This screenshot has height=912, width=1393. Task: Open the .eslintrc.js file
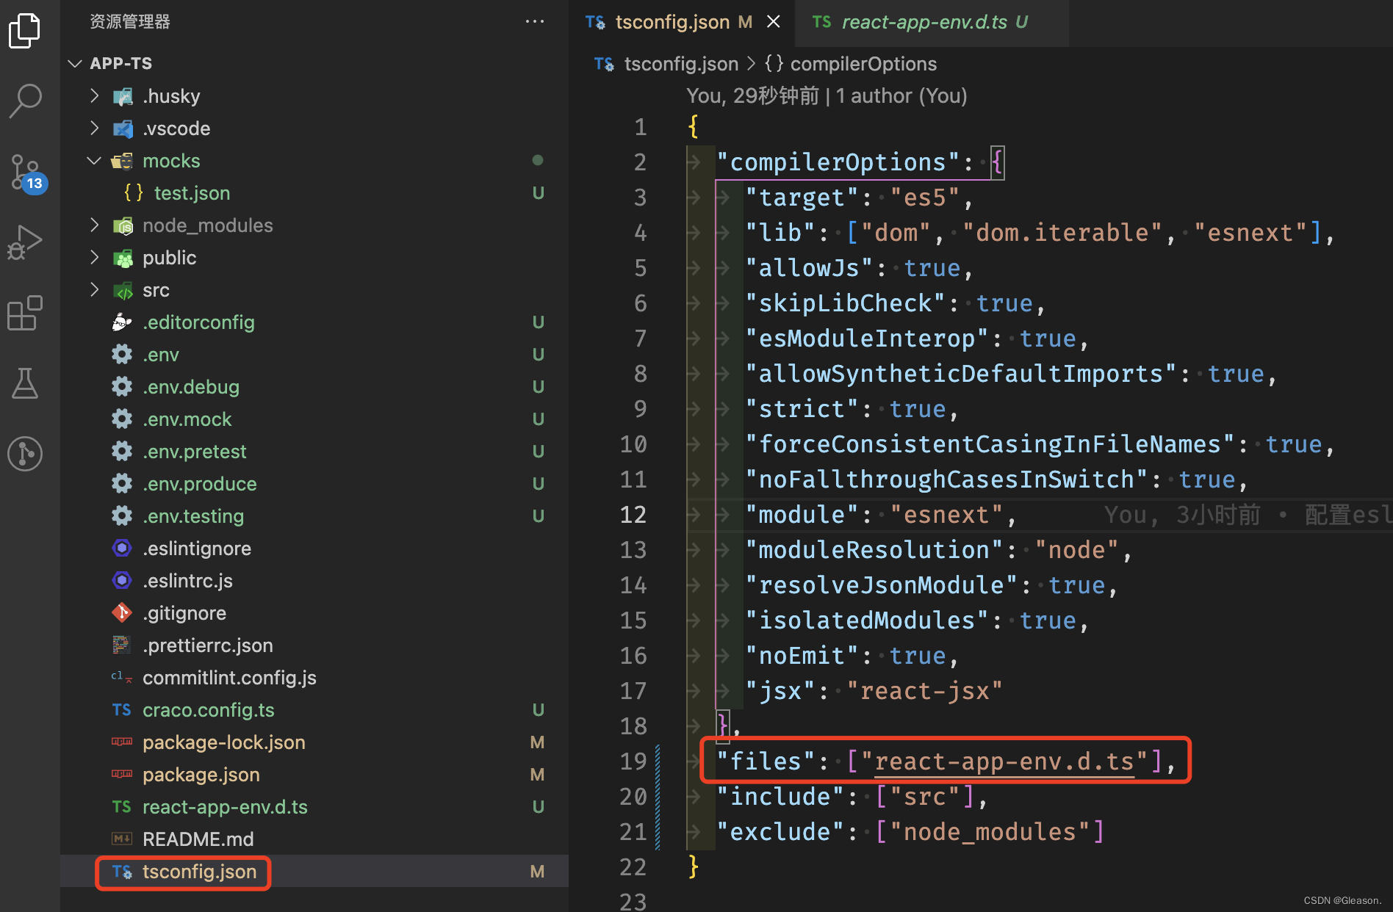[314, 580]
